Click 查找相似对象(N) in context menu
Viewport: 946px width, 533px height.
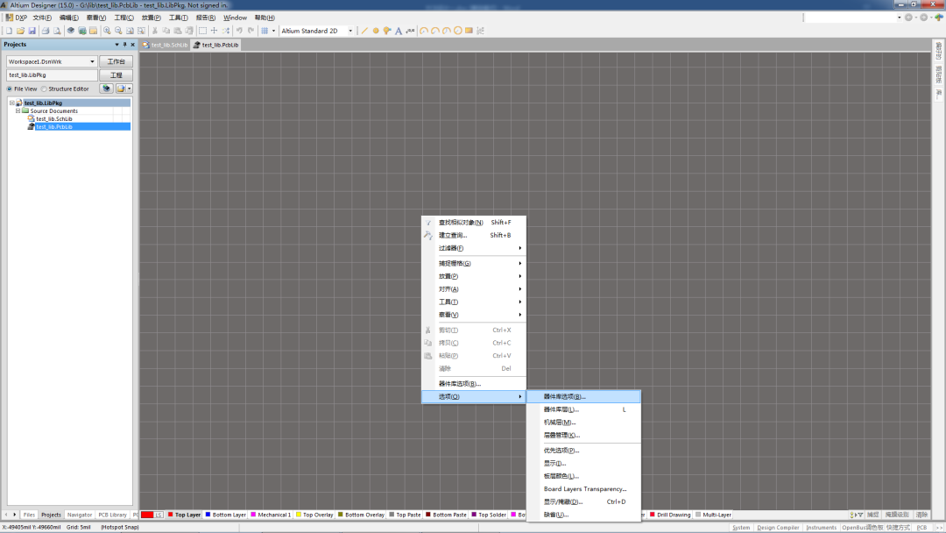pos(474,222)
